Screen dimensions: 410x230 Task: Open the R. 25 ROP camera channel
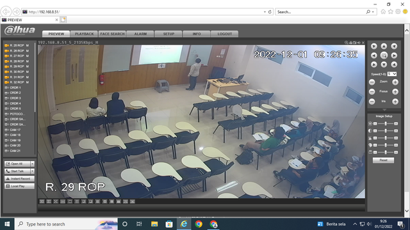[x=17, y=45]
